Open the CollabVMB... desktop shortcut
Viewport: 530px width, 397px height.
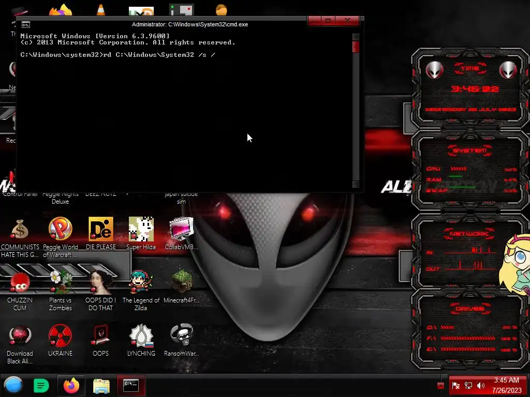tap(182, 234)
